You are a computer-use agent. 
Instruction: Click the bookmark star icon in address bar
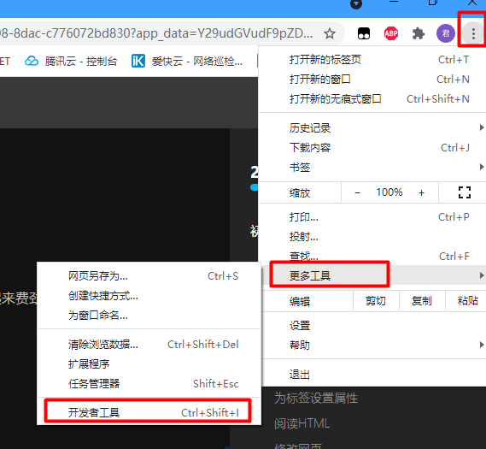pyautogui.click(x=330, y=33)
